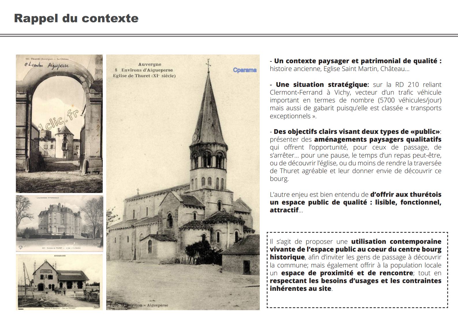Click the 'AUVERGNE' header on station postcard
Viewport: 458px width, 324px height.
60,256
